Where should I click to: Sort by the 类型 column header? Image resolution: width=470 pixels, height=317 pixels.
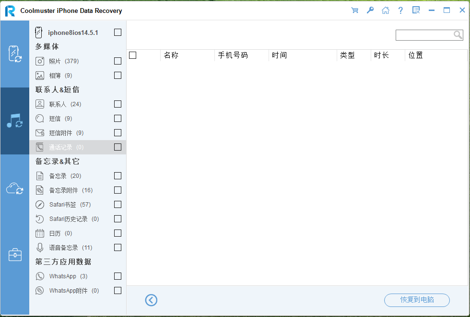354,55
